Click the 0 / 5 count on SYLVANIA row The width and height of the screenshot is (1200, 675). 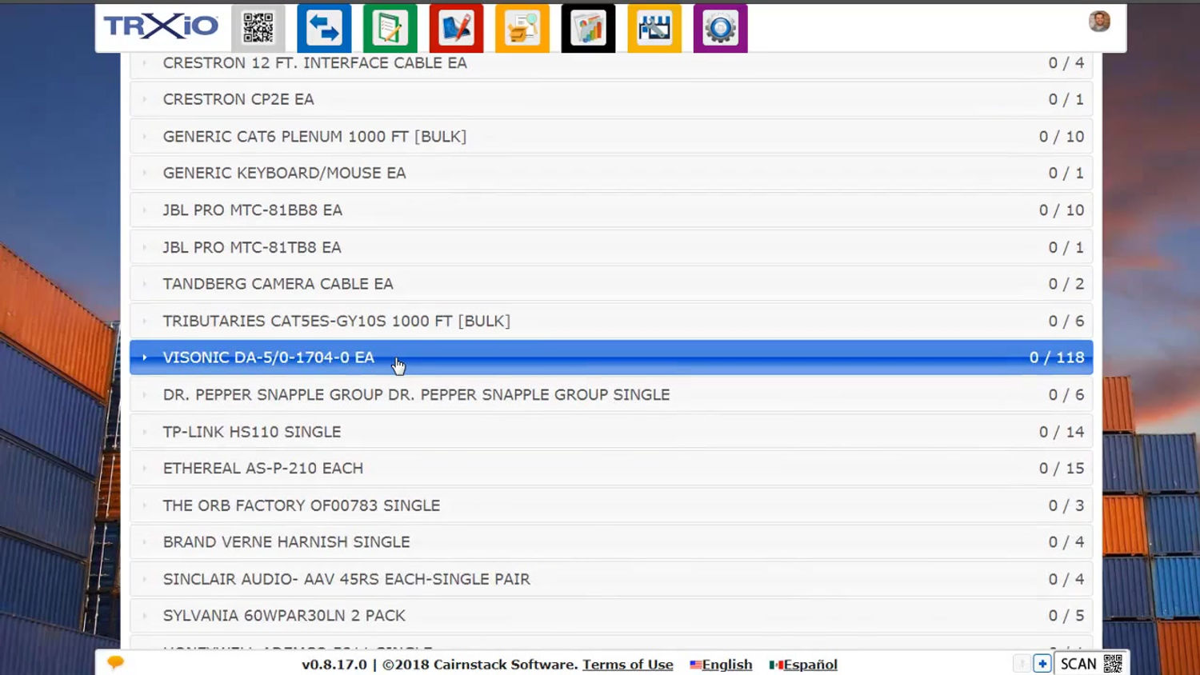1066,616
